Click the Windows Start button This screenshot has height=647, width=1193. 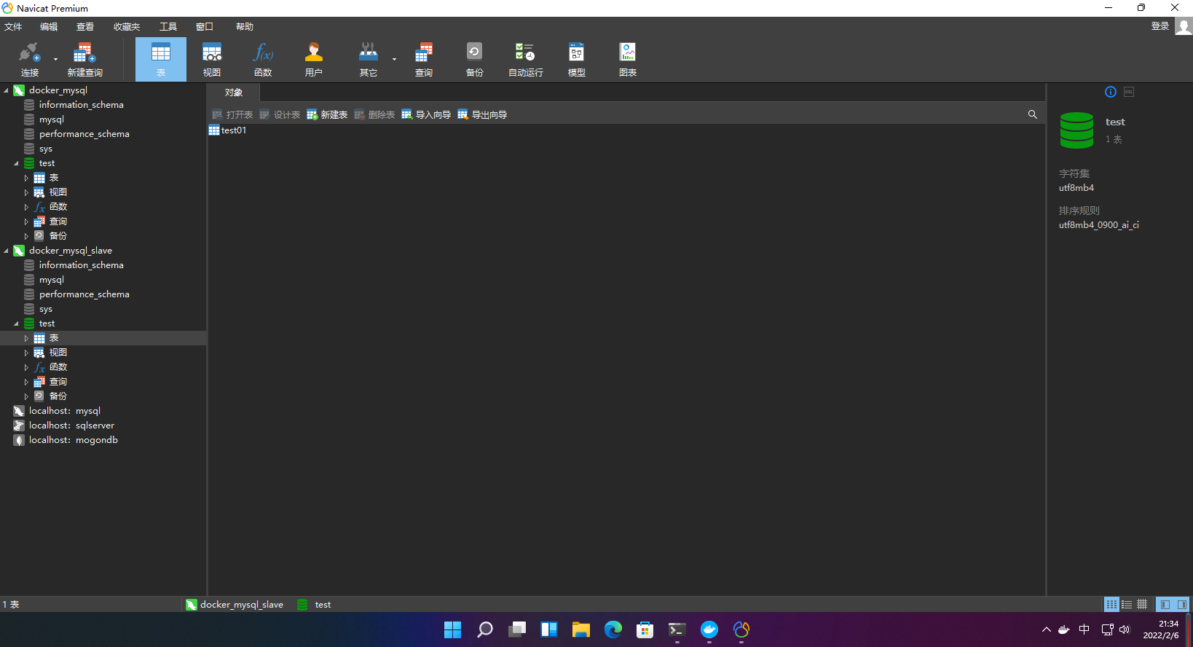(453, 630)
